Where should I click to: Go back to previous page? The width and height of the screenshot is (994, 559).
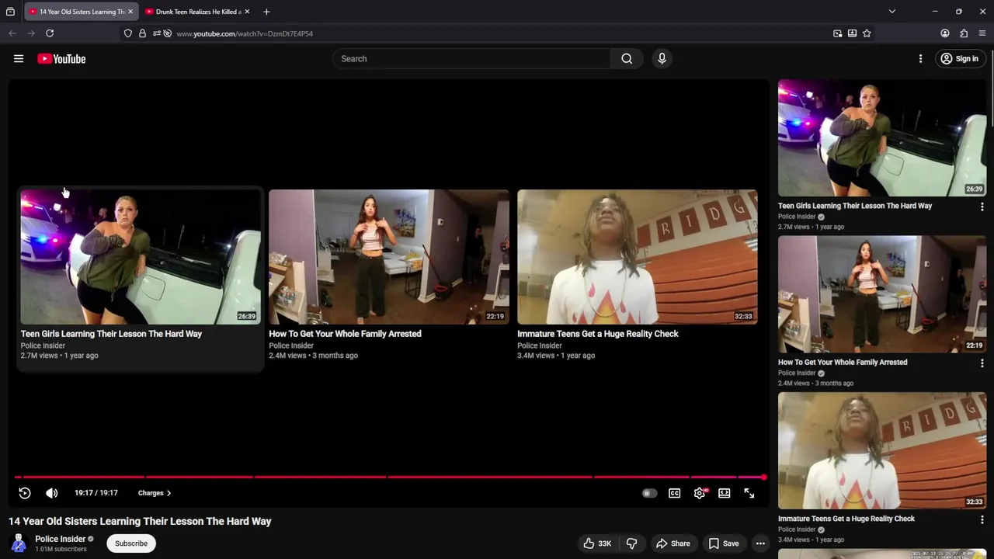point(12,33)
